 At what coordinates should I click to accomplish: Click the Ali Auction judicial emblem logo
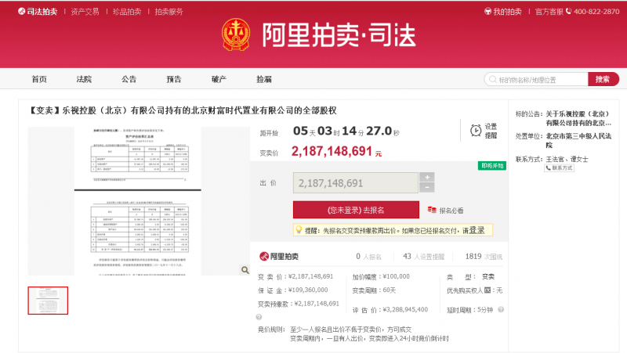[x=236, y=34]
